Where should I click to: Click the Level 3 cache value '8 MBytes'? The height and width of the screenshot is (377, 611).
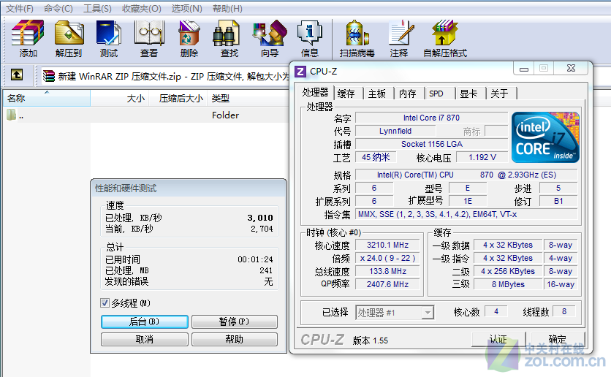tap(508, 284)
